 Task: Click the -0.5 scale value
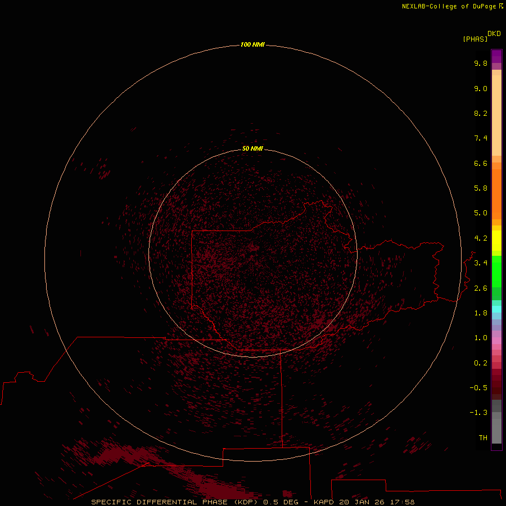coord(478,388)
